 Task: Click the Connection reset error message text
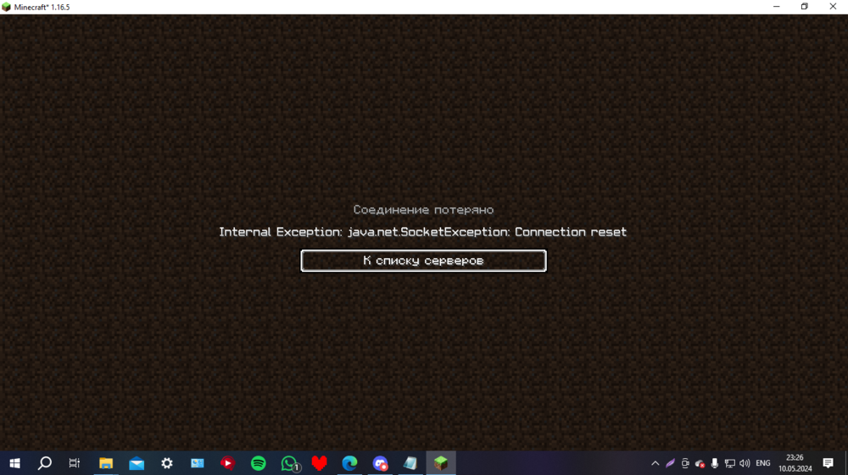[x=423, y=232]
